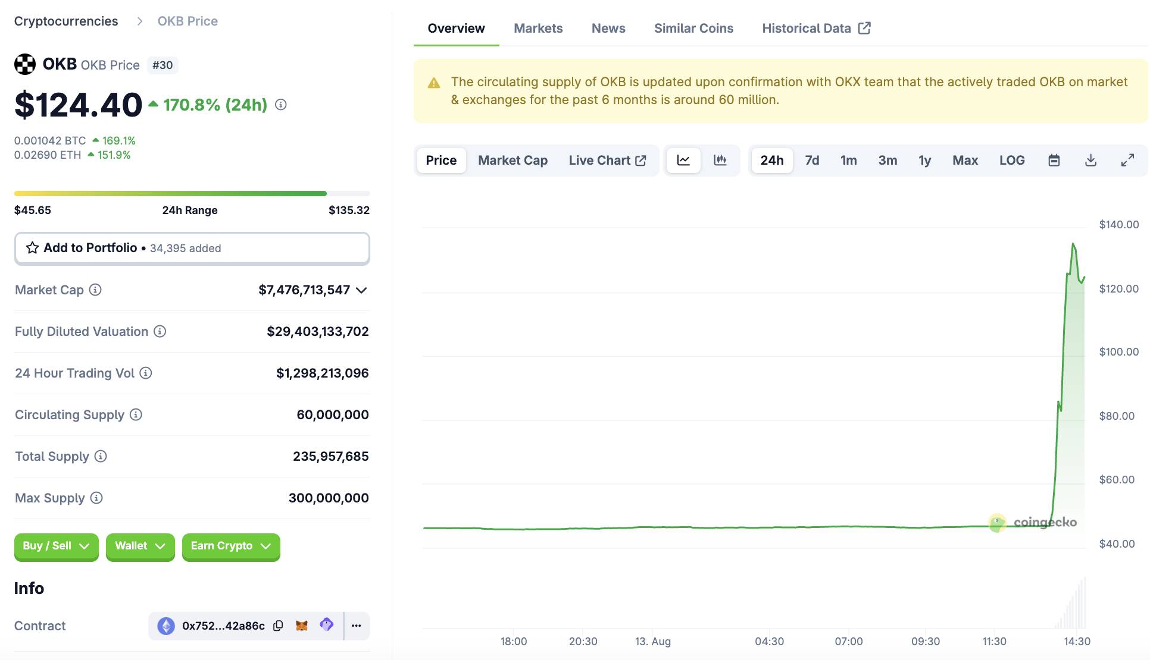Click the 24h Range progress bar
The image size is (1150, 660).
pos(192,193)
